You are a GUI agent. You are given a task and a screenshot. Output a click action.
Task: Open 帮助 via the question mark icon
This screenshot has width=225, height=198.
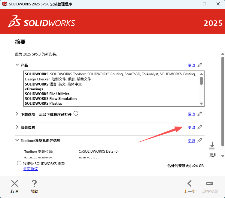click(x=34, y=184)
